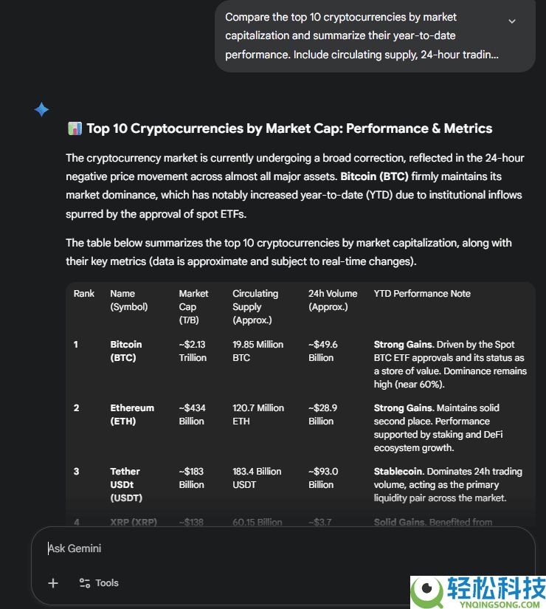Click the blue Gemini sparkle icon
This screenshot has width=546, height=609.
coord(41,109)
